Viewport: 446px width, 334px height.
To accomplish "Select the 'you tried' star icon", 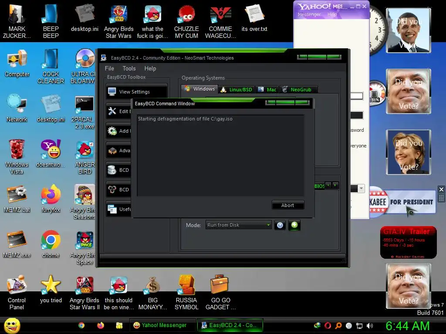I will tap(51, 289).
